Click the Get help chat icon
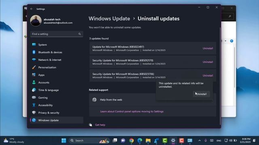 (x=91, y=125)
